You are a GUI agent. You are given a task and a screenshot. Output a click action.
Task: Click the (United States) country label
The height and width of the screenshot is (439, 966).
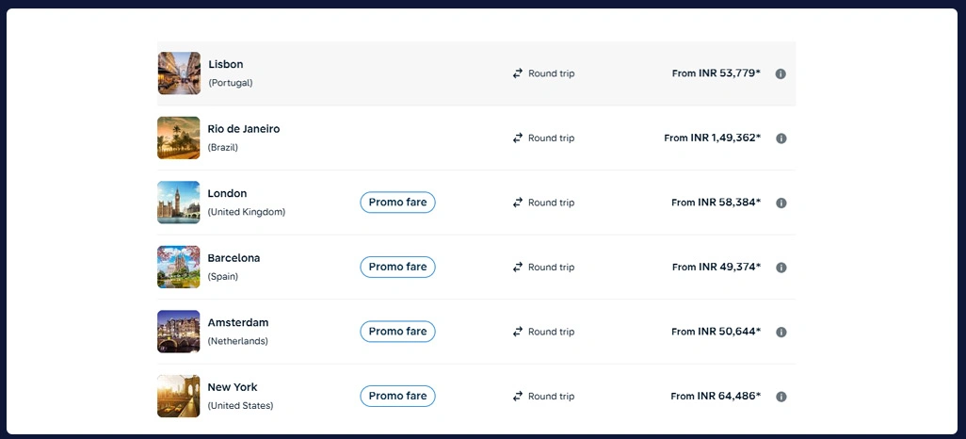click(240, 406)
